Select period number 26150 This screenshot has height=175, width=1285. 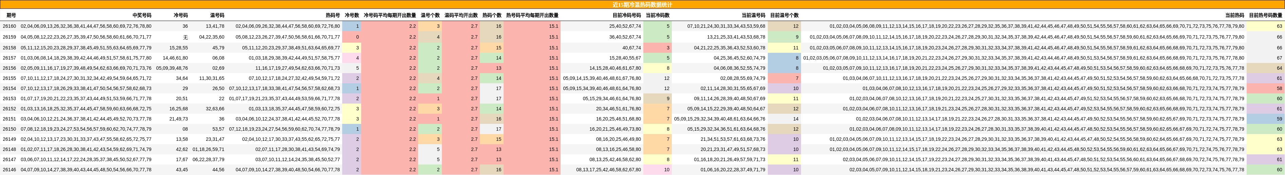(x=9, y=129)
